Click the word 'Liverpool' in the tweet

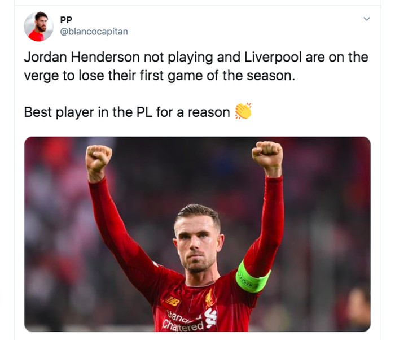click(x=273, y=57)
